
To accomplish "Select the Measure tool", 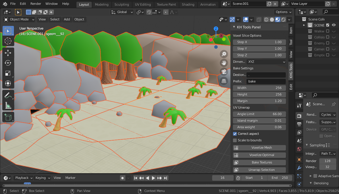I will pyautogui.click(x=8, y=106).
